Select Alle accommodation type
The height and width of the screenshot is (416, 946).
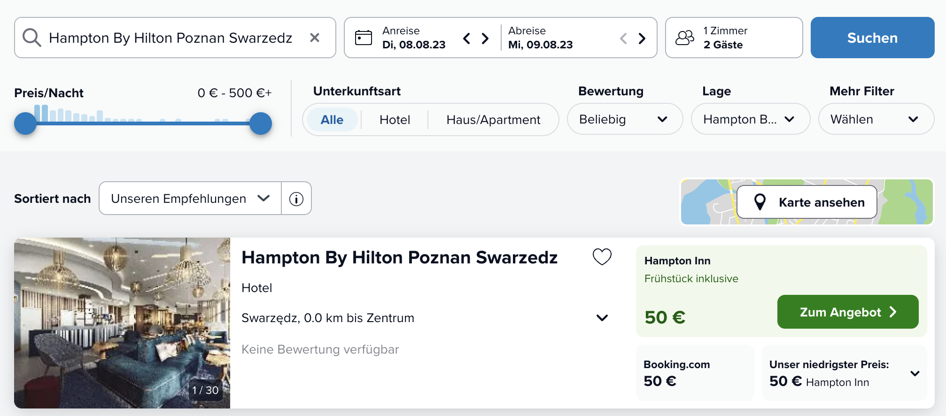pos(332,120)
